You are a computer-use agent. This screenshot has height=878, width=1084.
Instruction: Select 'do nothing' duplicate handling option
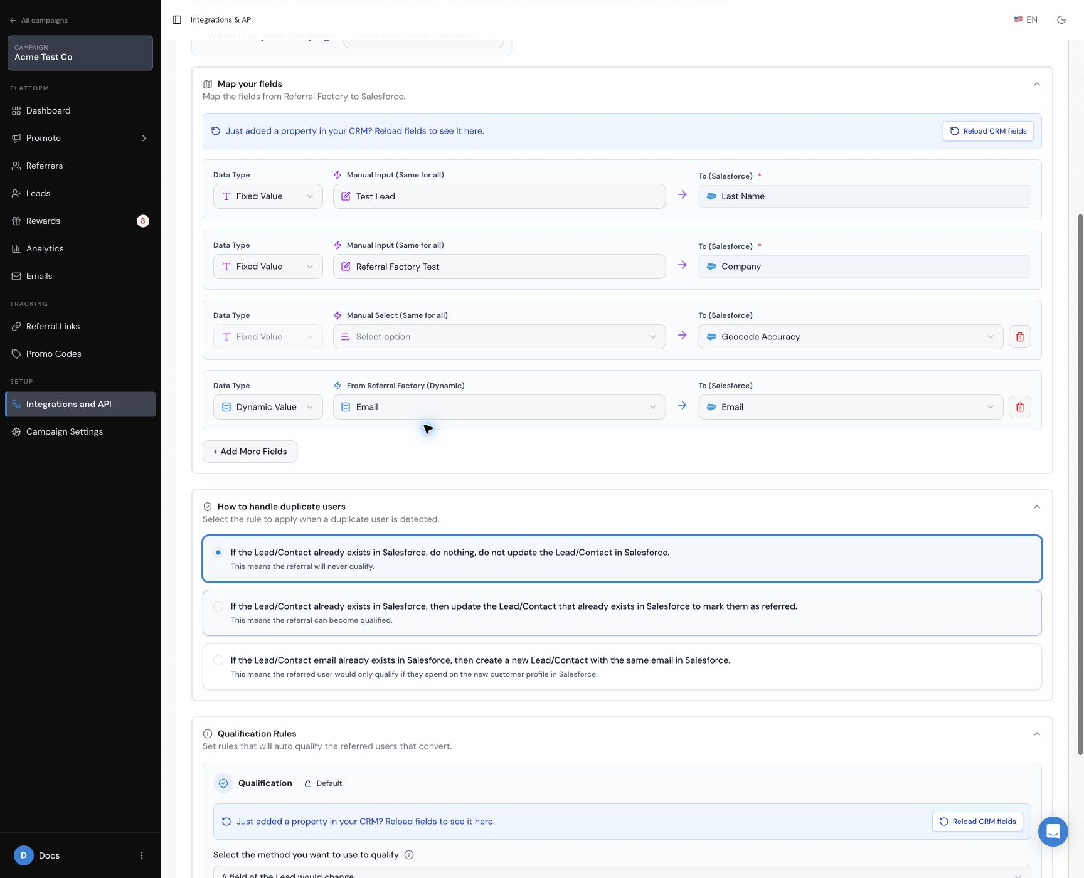coord(622,559)
